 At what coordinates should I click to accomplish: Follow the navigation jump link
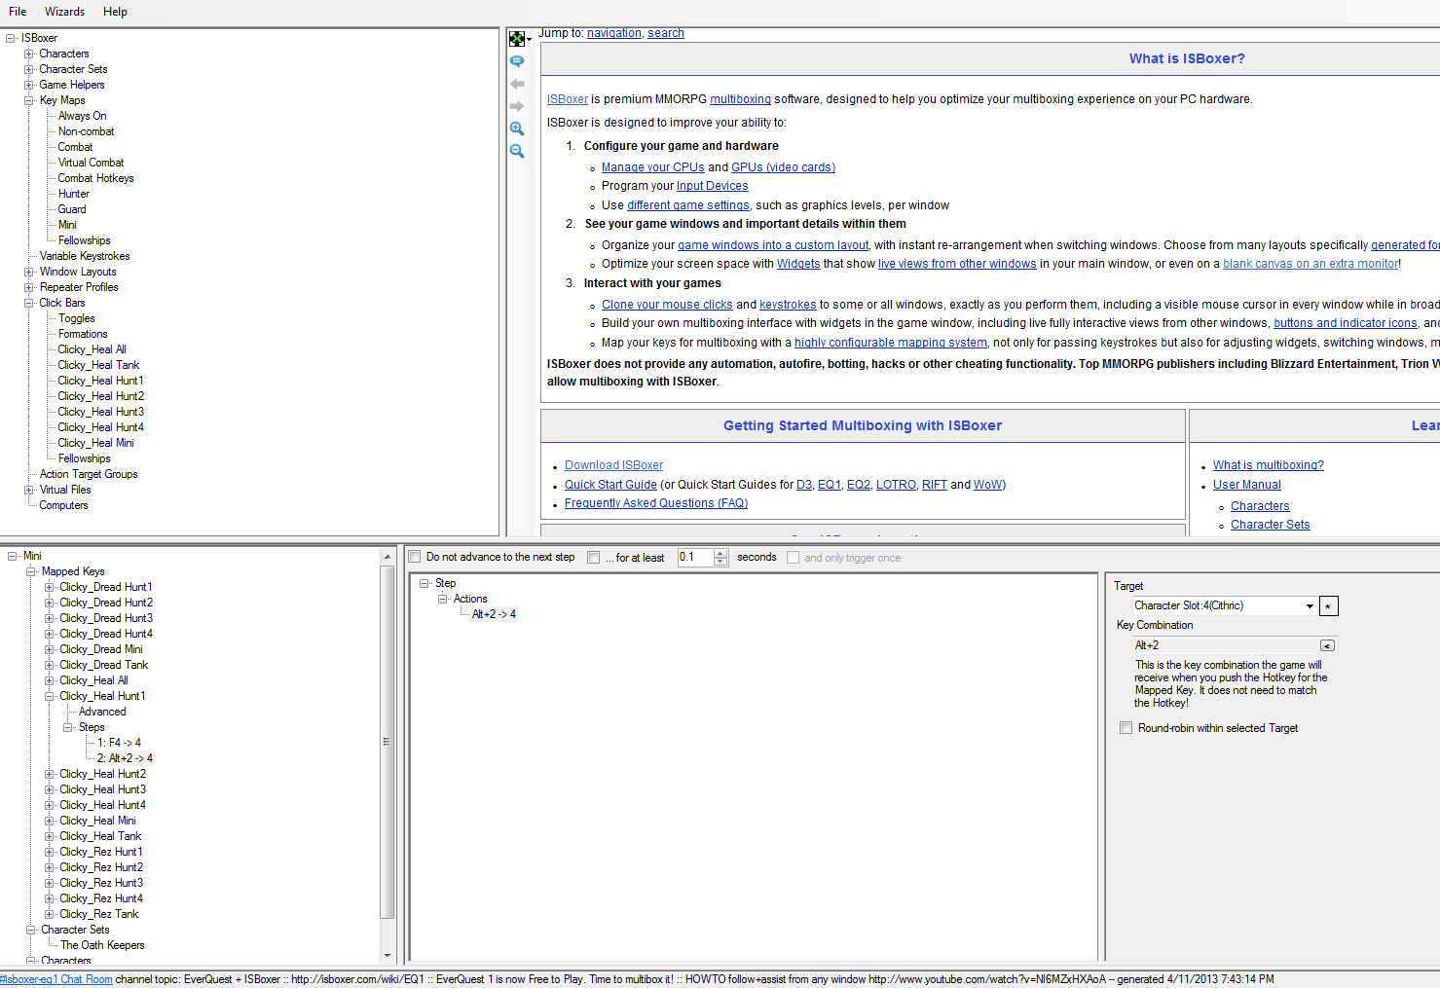pos(613,33)
